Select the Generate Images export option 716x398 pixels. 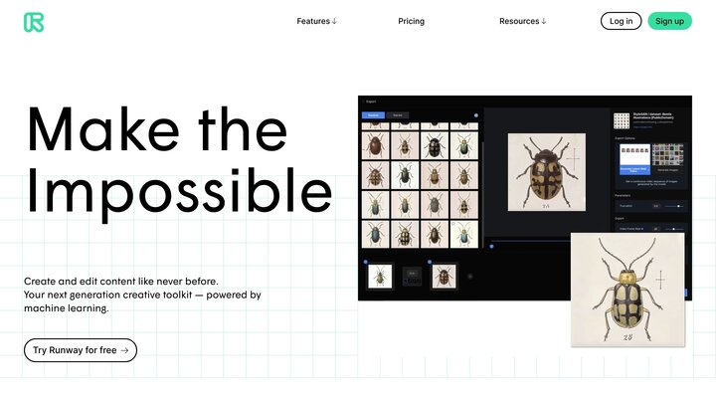666,158
